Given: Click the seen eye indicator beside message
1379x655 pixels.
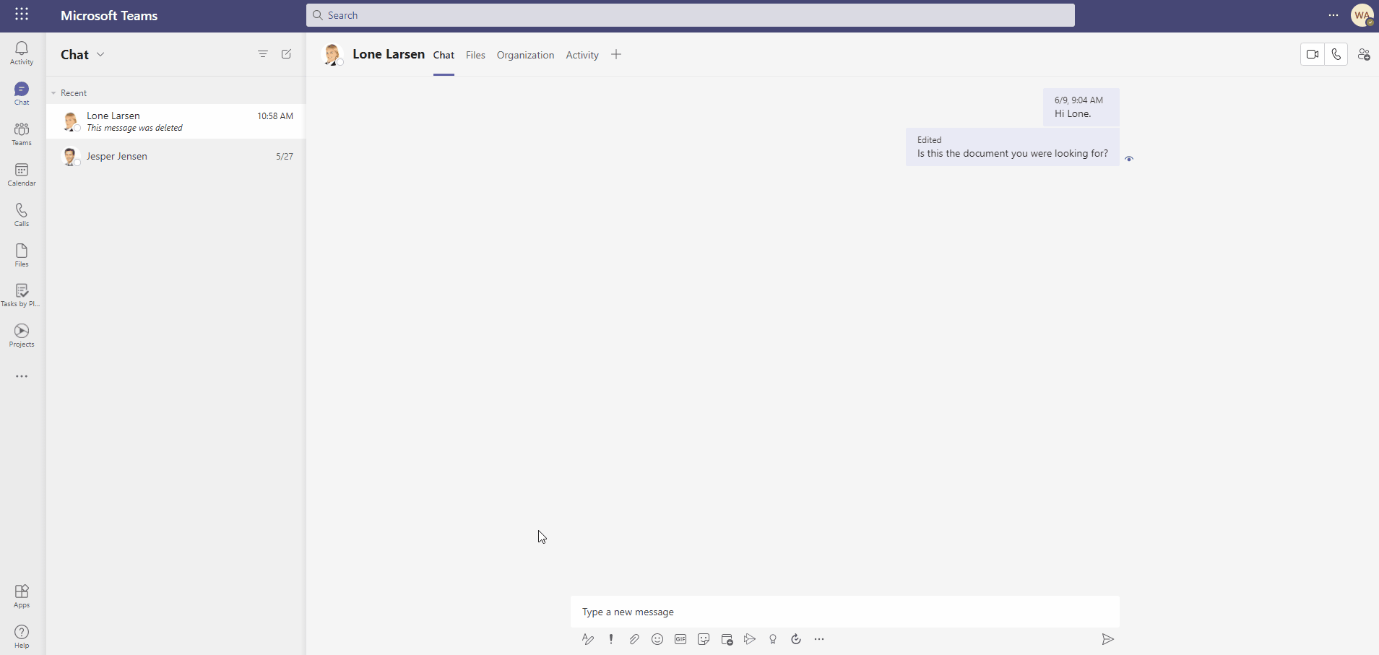Looking at the screenshot, I should point(1129,159).
